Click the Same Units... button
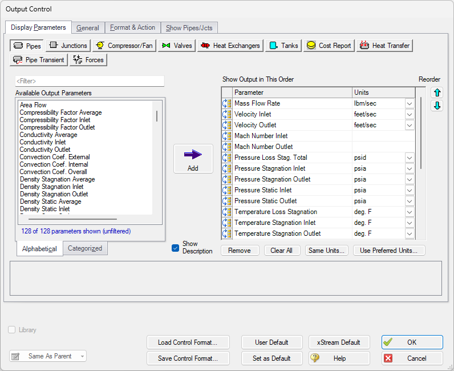 tap(326, 251)
